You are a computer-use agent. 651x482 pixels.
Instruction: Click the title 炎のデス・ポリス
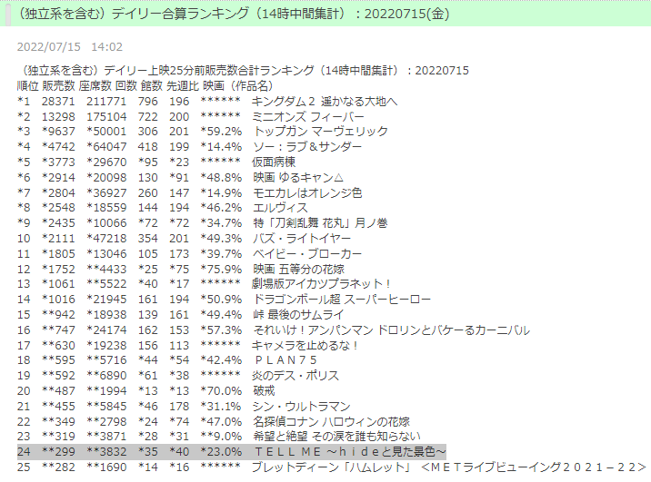(295, 376)
